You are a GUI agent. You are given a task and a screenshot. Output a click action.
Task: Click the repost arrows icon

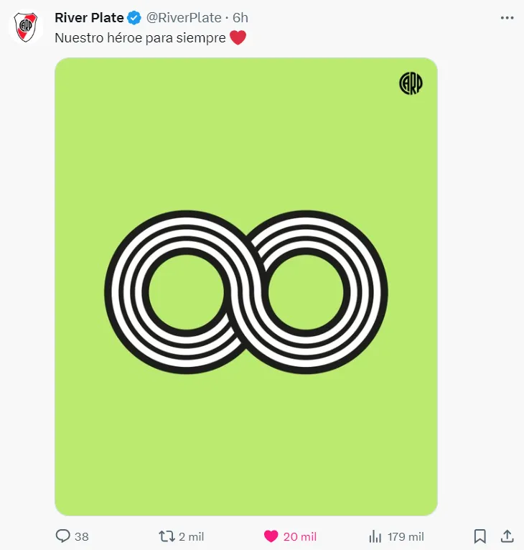(166, 536)
